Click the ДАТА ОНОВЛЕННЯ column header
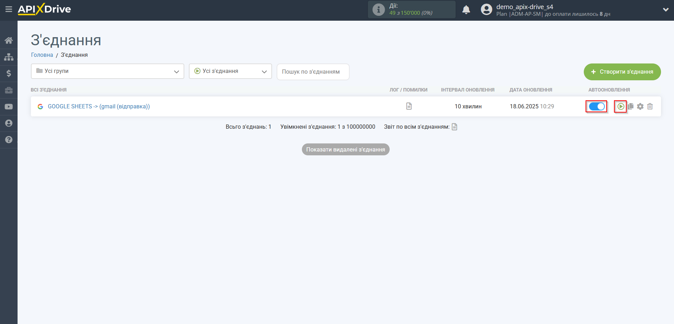 (531, 90)
